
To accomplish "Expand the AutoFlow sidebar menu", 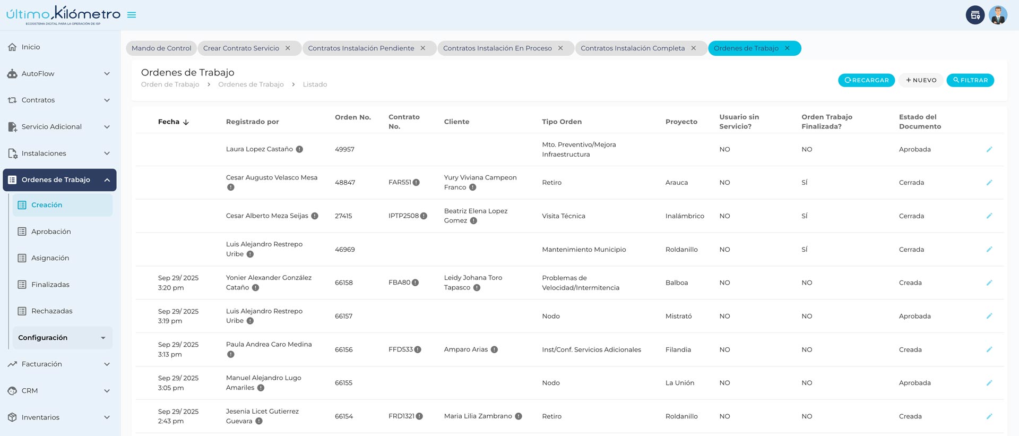I will tap(59, 74).
